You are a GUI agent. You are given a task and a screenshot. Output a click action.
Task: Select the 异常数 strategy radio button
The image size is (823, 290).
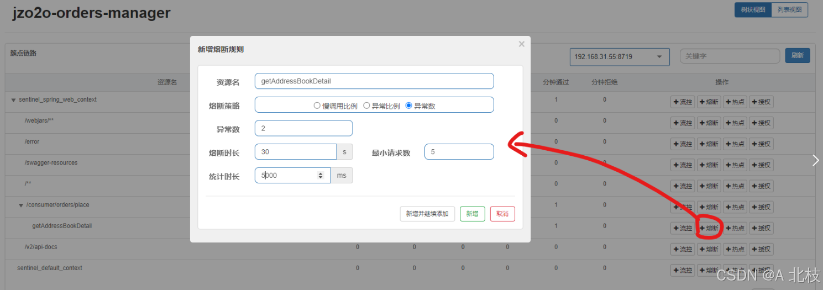[409, 106]
